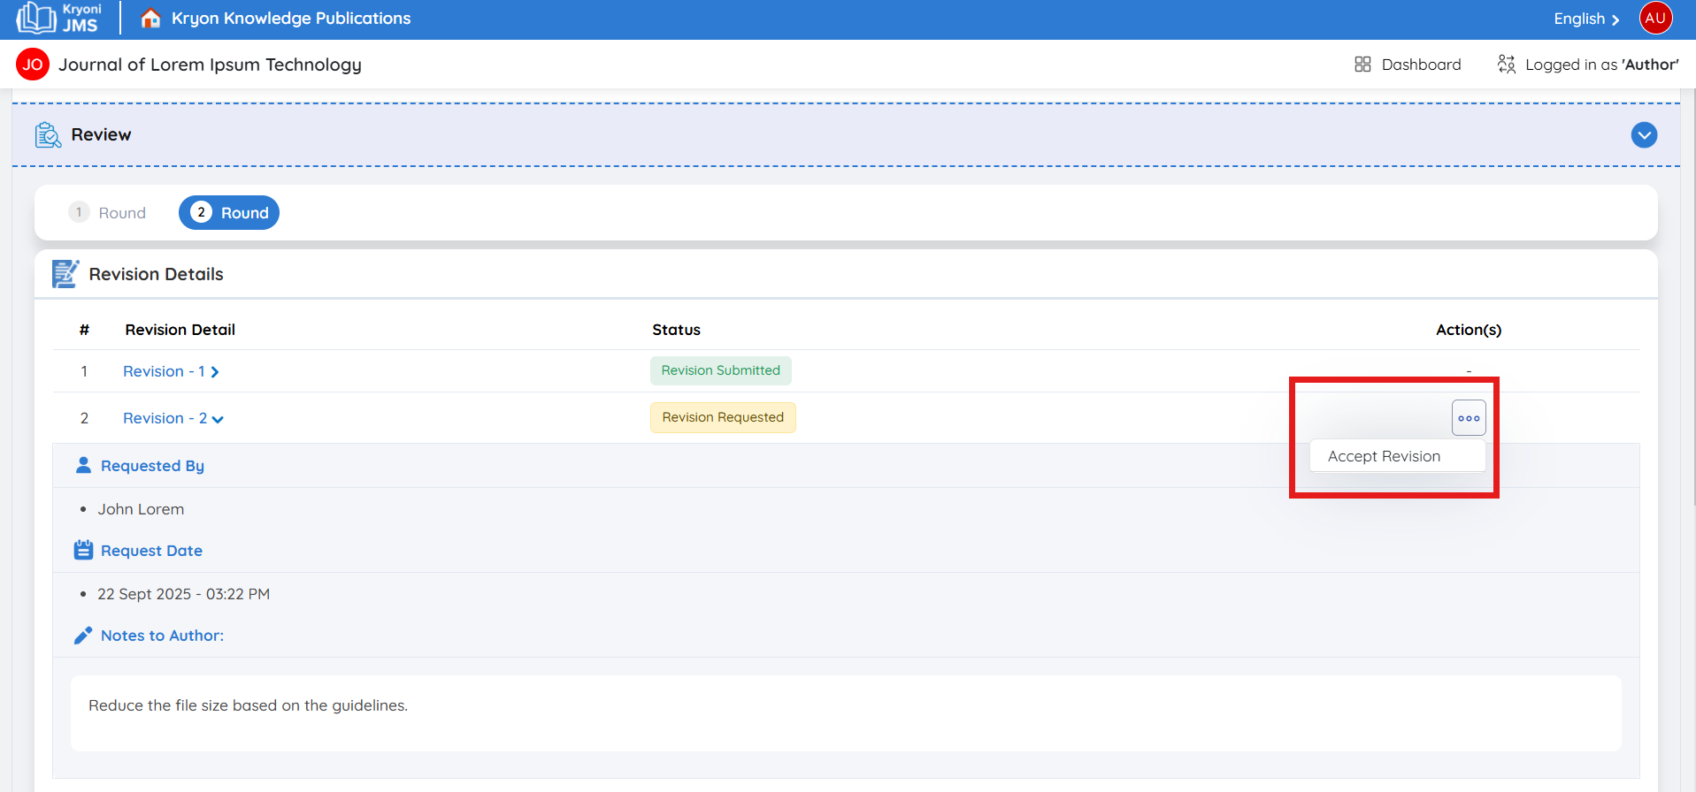Open the English language dropdown

point(1585,19)
